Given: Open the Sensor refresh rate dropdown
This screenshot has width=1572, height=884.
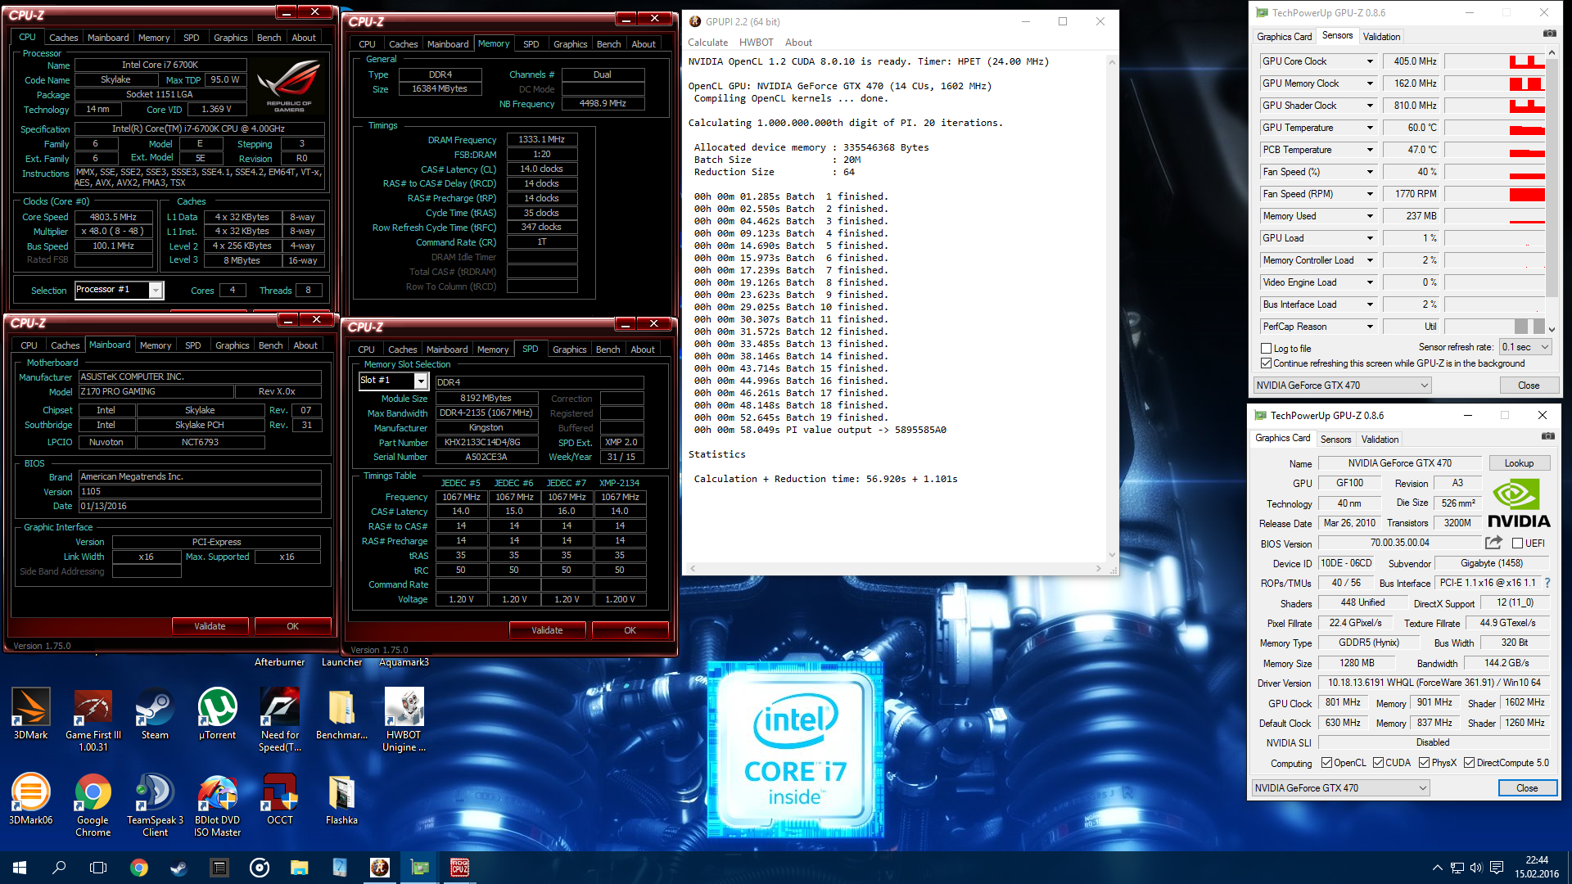Looking at the screenshot, I should [x=1525, y=347].
